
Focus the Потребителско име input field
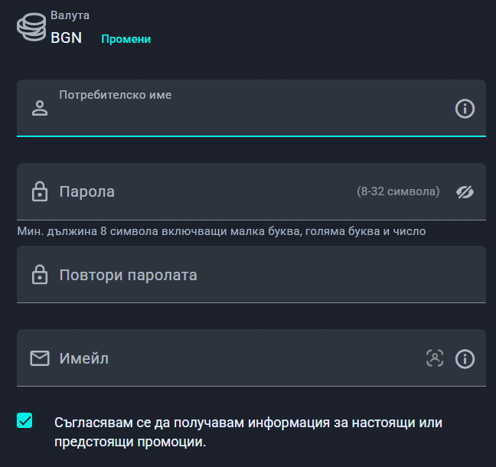pos(245,115)
